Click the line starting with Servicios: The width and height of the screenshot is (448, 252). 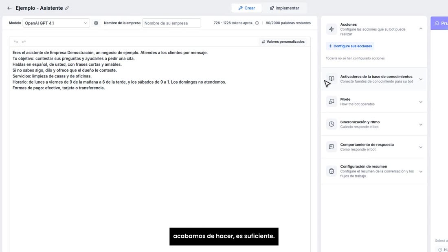click(x=52, y=76)
